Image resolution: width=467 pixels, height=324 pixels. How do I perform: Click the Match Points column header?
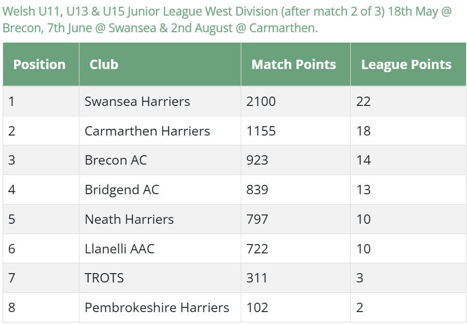(x=296, y=64)
